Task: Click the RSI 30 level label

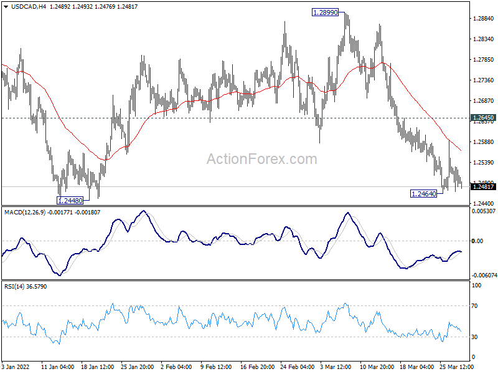Action: [x=474, y=337]
